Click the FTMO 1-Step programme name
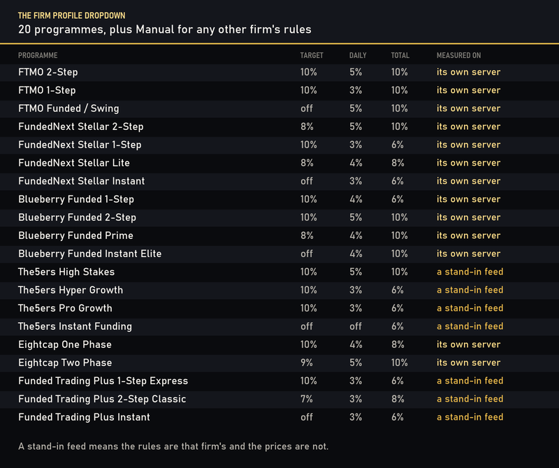Image resolution: width=559 pixels, height=468 pixels. tap(47, 91)
